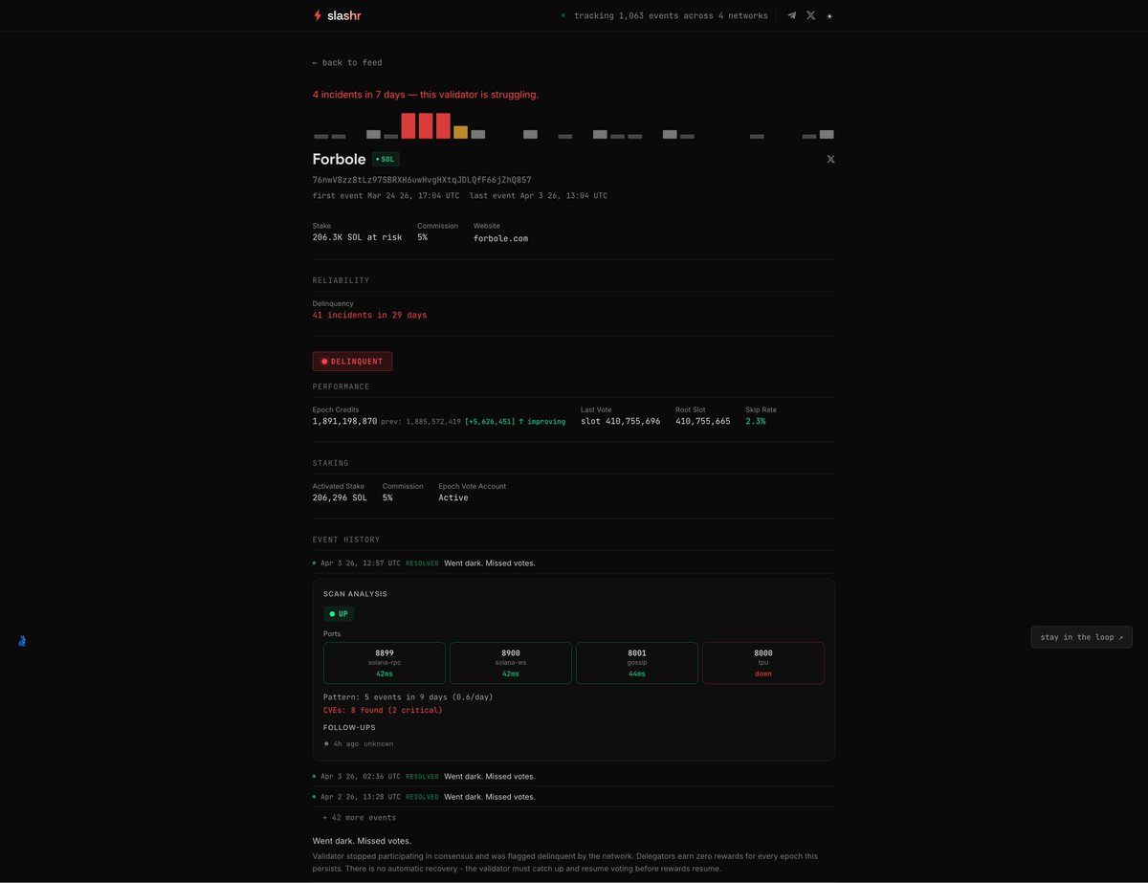Image resolution: width=1148 pixels, height=883 pixels.
Task: Click the 'first event Mar 24 26, 17:04 UTC' text
Action: click(386, 196)
